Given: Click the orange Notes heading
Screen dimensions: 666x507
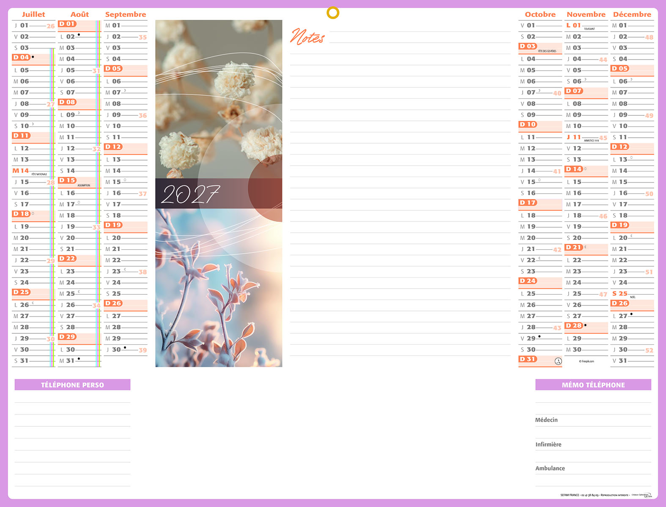Looking at the screenshot, I should click(307, 37).
